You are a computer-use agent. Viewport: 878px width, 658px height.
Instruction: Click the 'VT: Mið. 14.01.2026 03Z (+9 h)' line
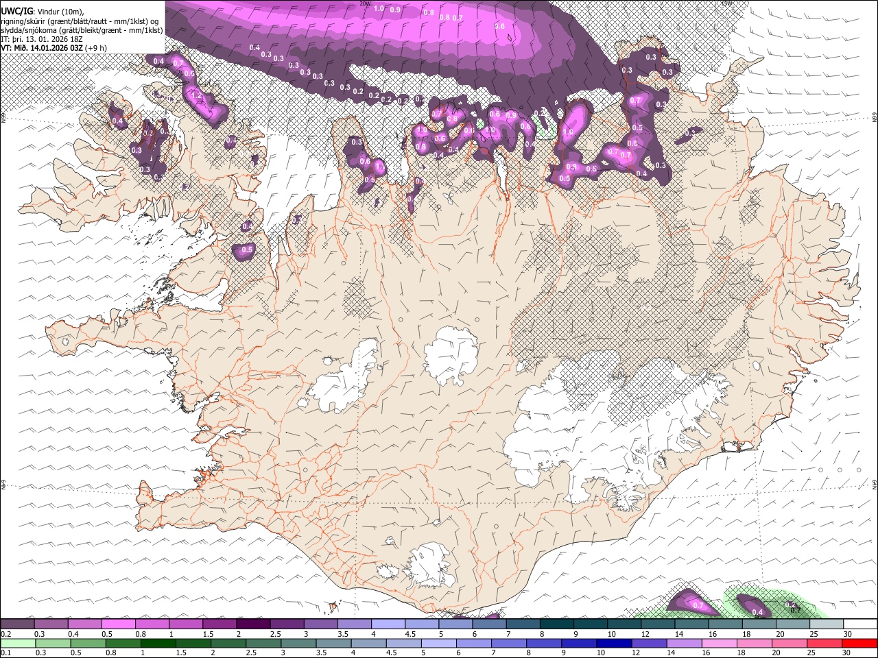tap(53, 48)
